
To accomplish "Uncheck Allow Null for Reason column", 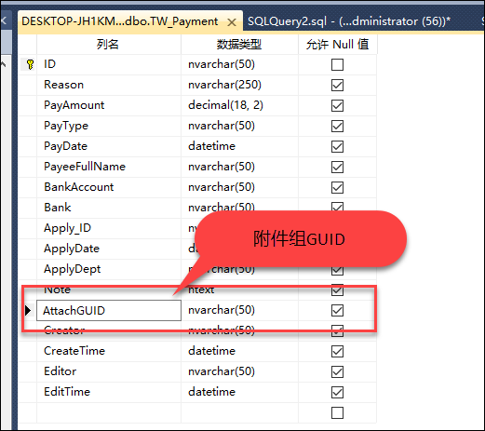I will 337,85.
